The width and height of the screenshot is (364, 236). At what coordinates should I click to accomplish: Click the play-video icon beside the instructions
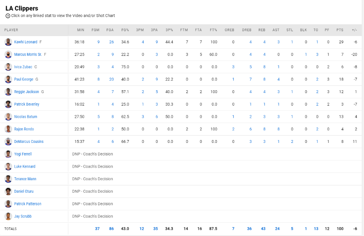pyautogui.click(x=8, y=16)
